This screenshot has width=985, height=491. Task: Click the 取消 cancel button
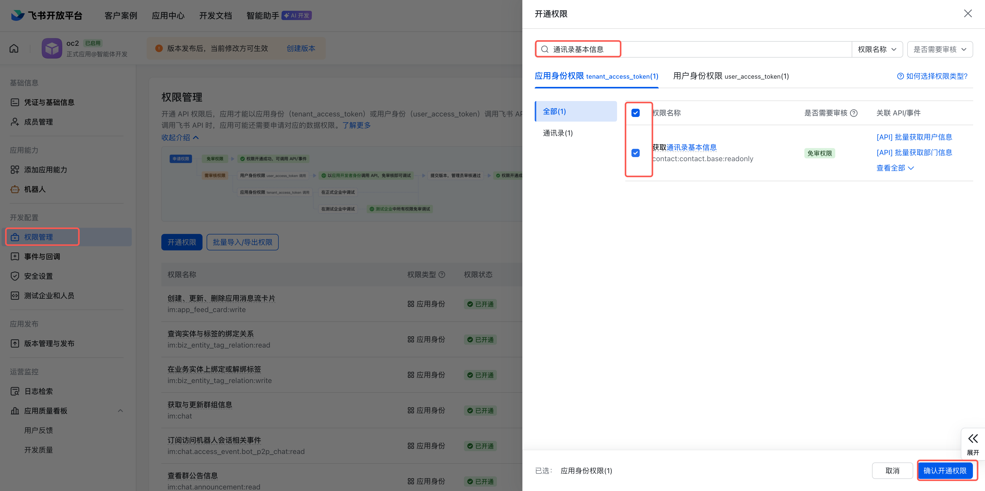click(892, 470)
